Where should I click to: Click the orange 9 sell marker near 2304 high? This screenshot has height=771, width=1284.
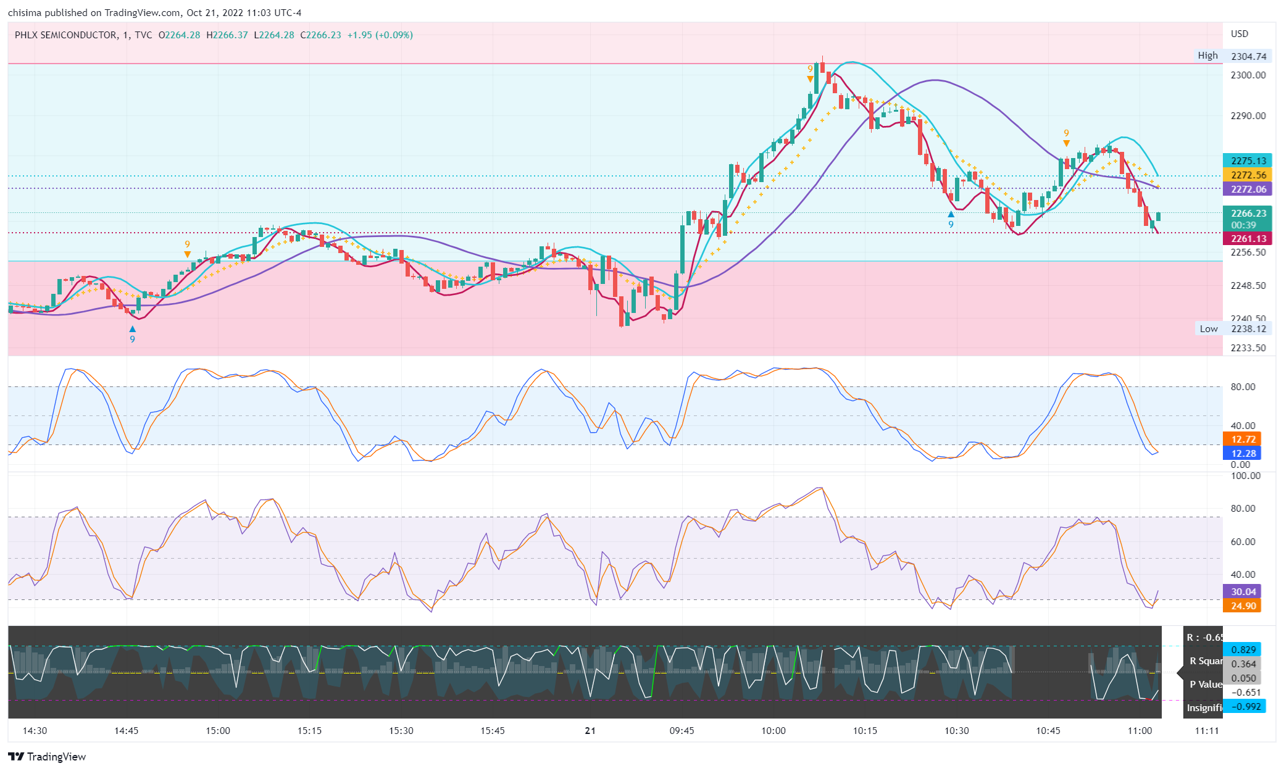810,73
